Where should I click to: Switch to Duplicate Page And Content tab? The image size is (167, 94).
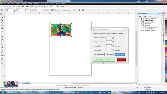[115, 33]
